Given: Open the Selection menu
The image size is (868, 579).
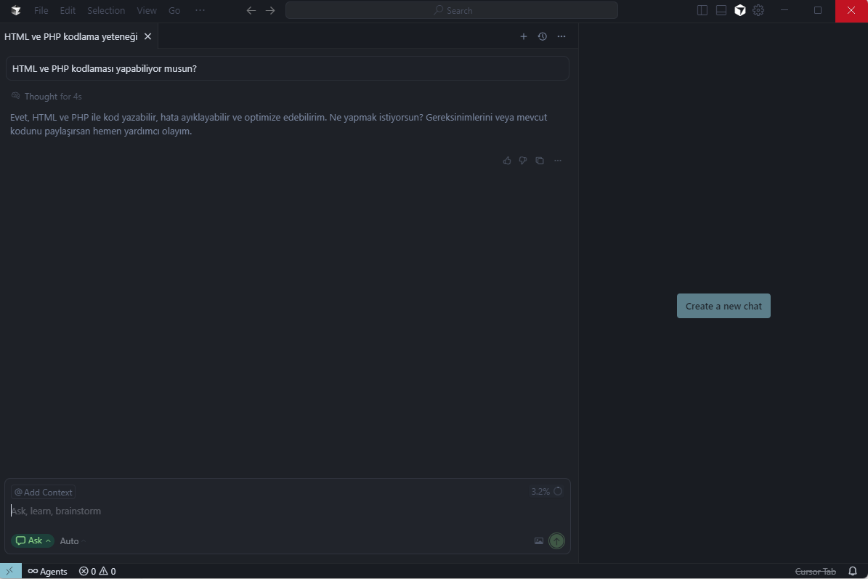Looking at the screenshot, I should click(106, 10).
